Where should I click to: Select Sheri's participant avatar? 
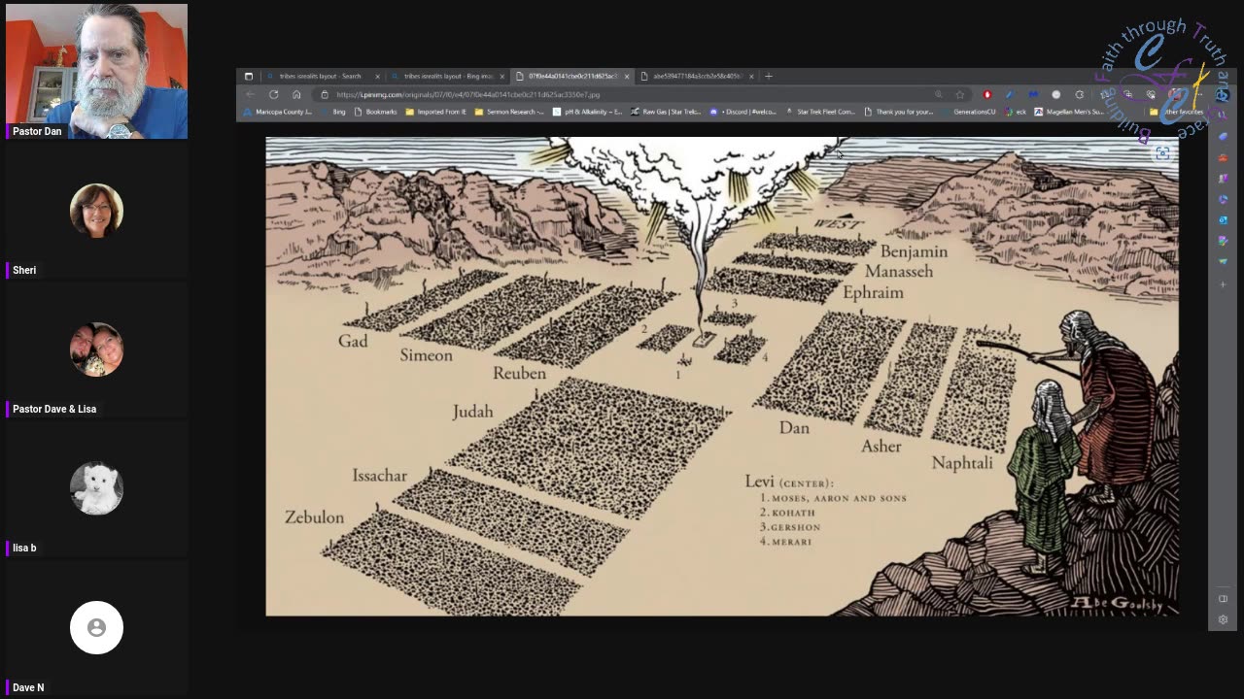click(x=96, y=210)
